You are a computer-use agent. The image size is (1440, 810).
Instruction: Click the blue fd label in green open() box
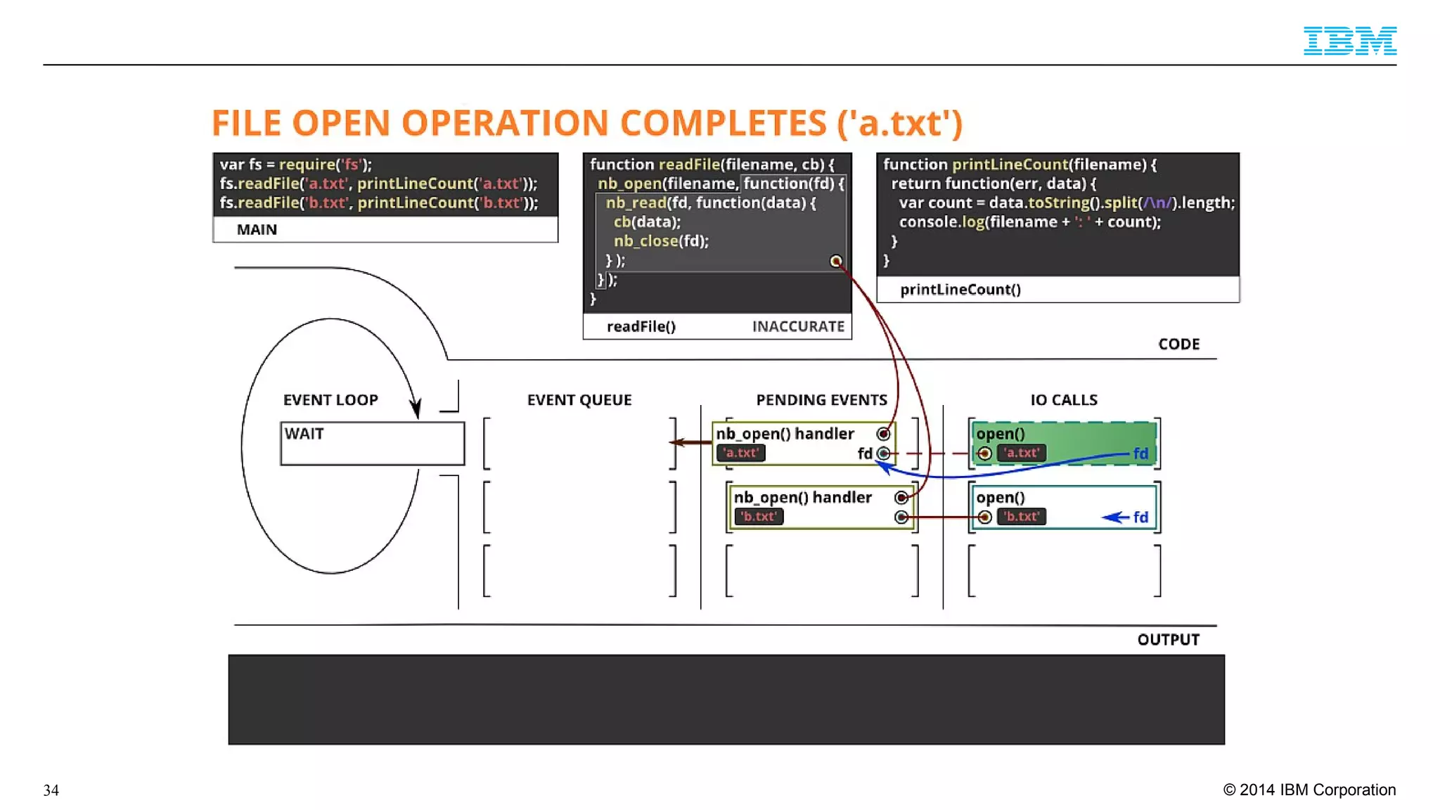coord(1140,454)
